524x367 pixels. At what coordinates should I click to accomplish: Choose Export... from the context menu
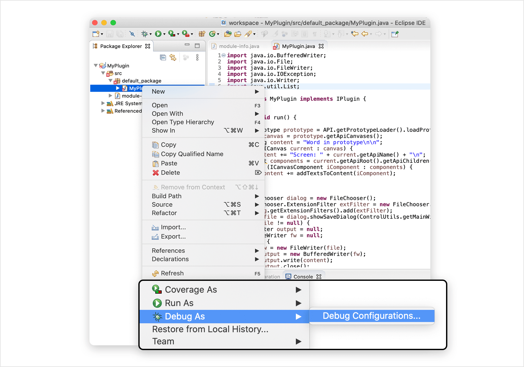tap(203, 236)
